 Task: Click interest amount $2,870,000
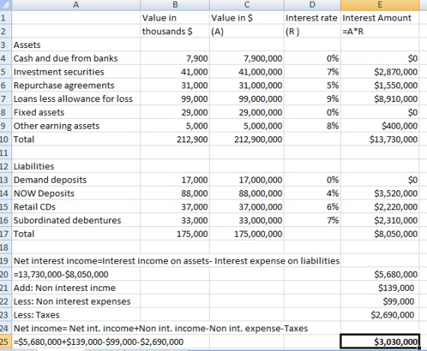coord(380,72)
